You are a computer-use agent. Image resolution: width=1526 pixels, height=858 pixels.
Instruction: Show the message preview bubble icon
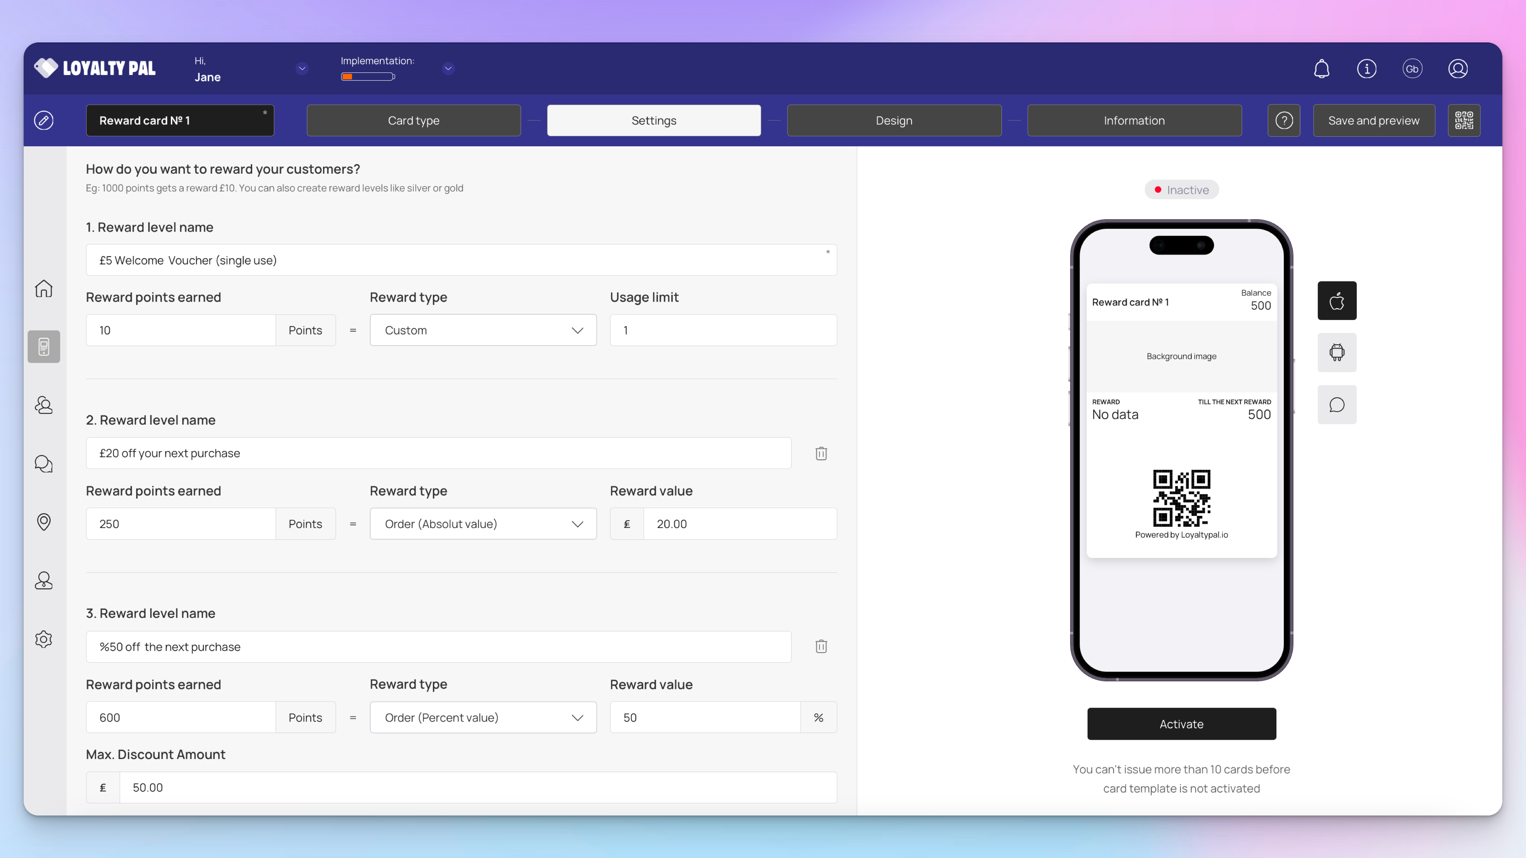(1336, 405)
